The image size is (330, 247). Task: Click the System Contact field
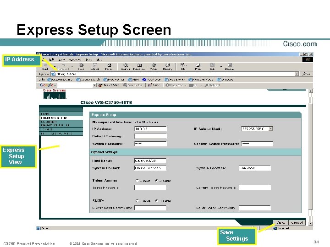coord(150,168)
